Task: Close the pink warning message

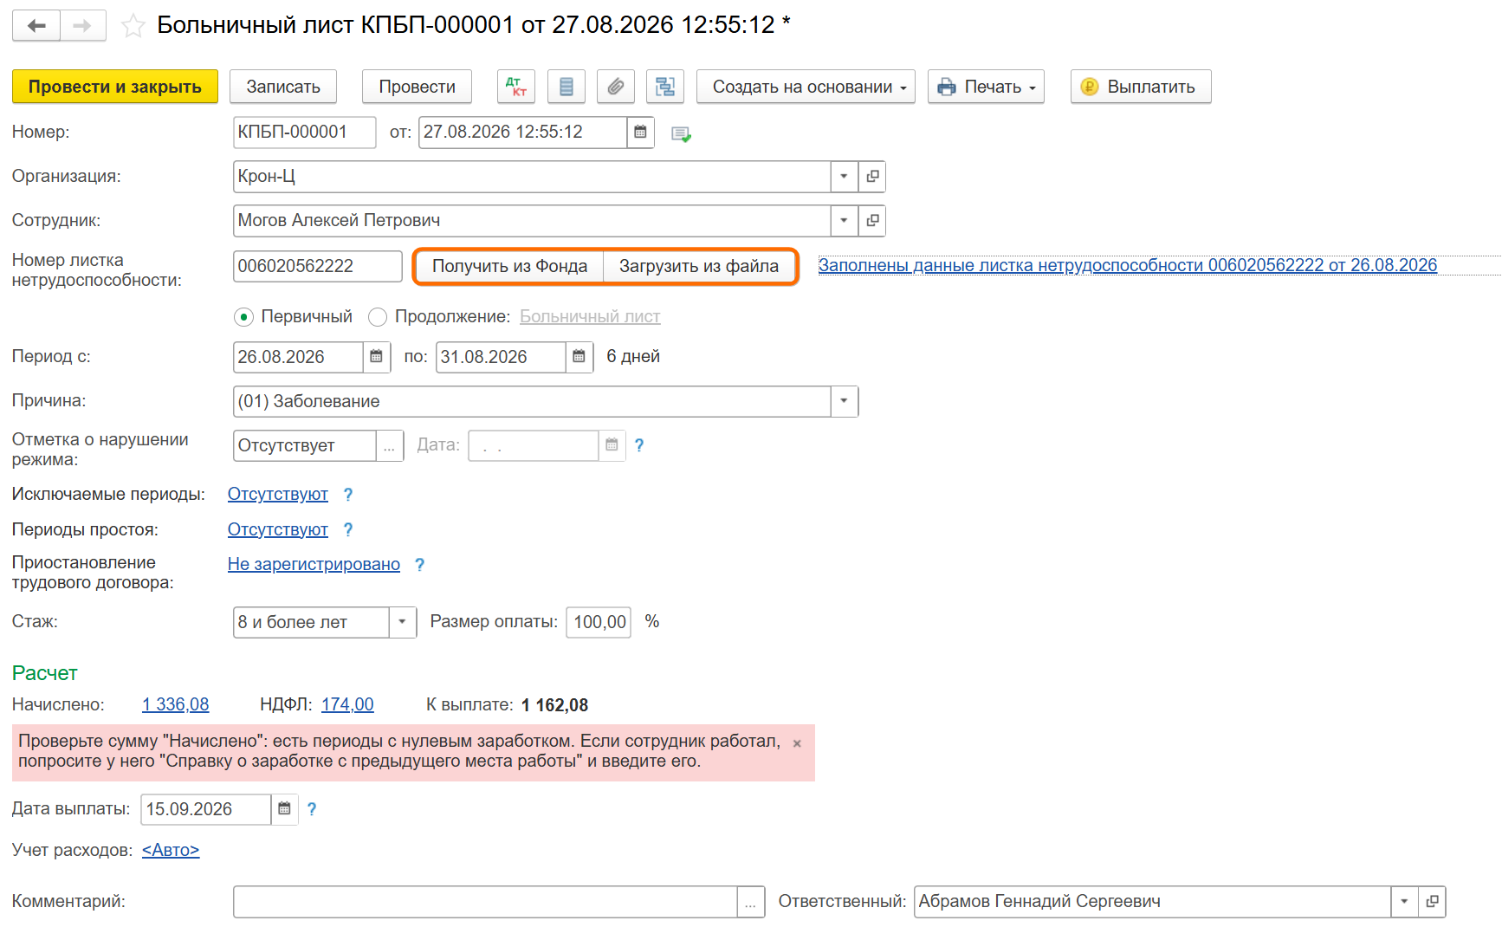Action: (797, 743)
